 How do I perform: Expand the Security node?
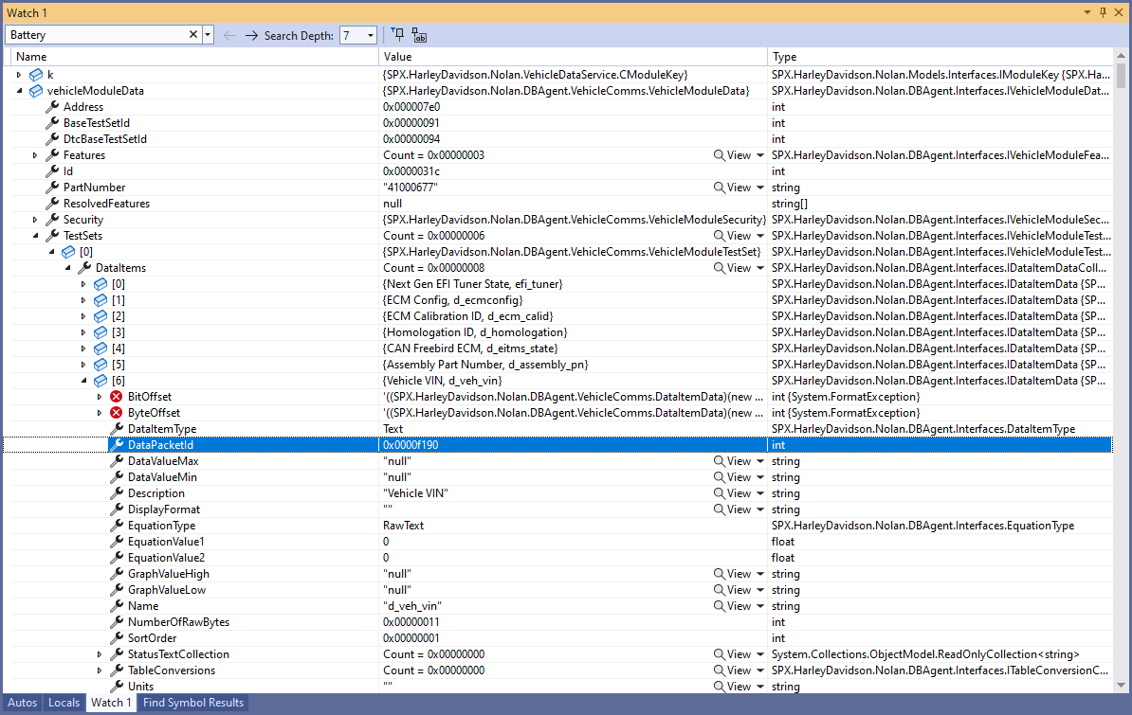pos(35,220)
